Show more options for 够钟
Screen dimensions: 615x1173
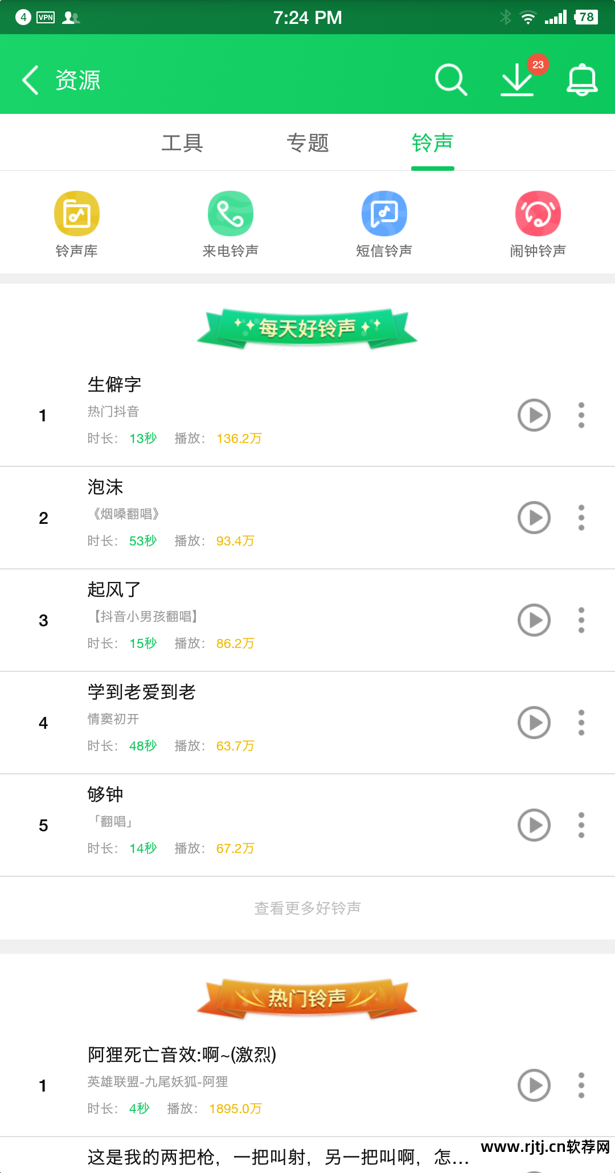point(581,825)
